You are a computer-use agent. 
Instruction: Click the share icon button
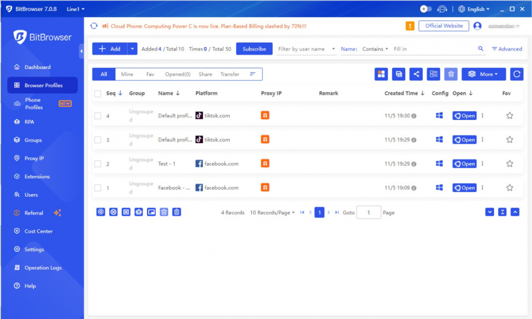click(416, 74)
